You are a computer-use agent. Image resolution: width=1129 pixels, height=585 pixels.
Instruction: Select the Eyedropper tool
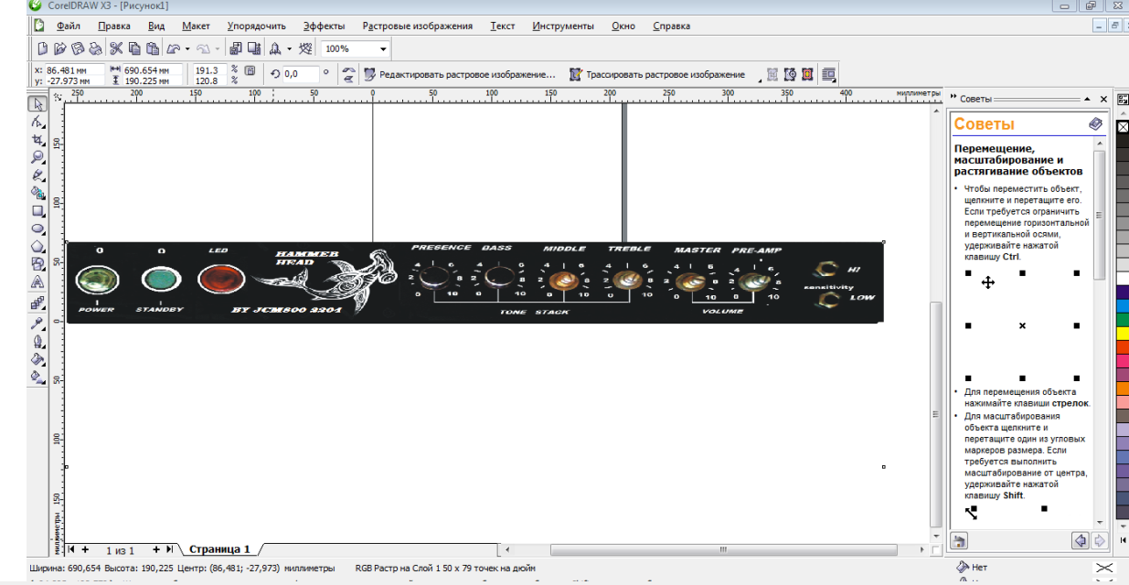[37, 323]
